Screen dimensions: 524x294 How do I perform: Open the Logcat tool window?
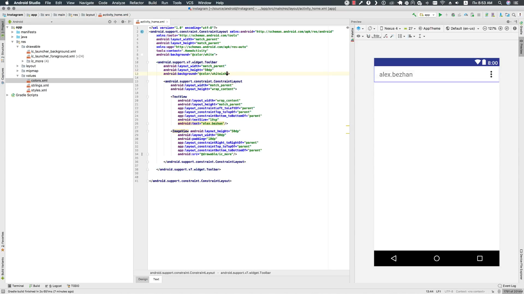pyautogui.click(x=53, y=286)
